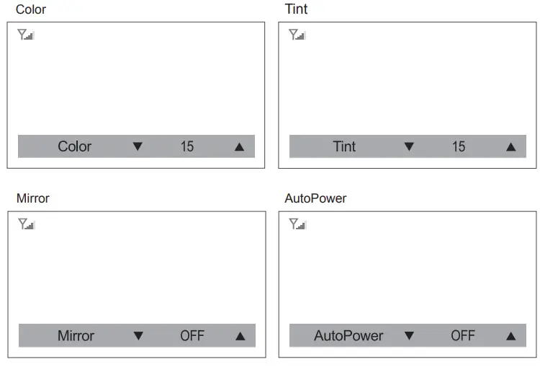Click the AutoPower OFF value

(x=463, y=335)
